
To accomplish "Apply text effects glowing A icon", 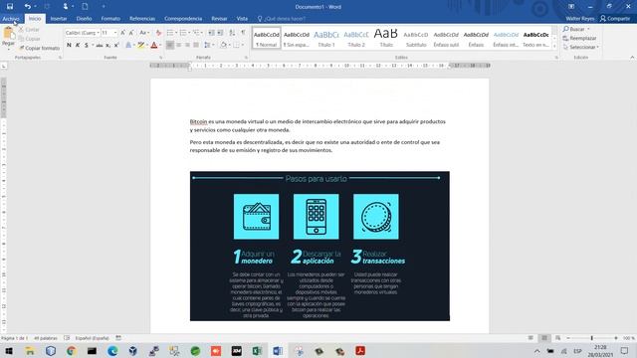I will (128, 45).
